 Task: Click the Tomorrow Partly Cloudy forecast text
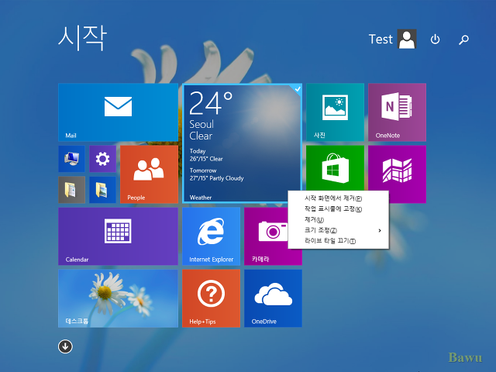(x=217, y=174)
